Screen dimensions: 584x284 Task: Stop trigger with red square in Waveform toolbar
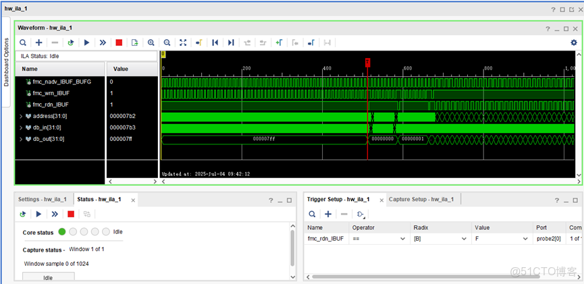pos(119,42)
